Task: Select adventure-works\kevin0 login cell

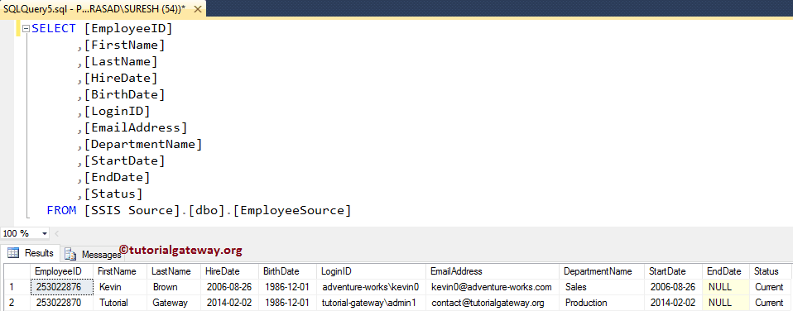Action: (x=371, y=287)
